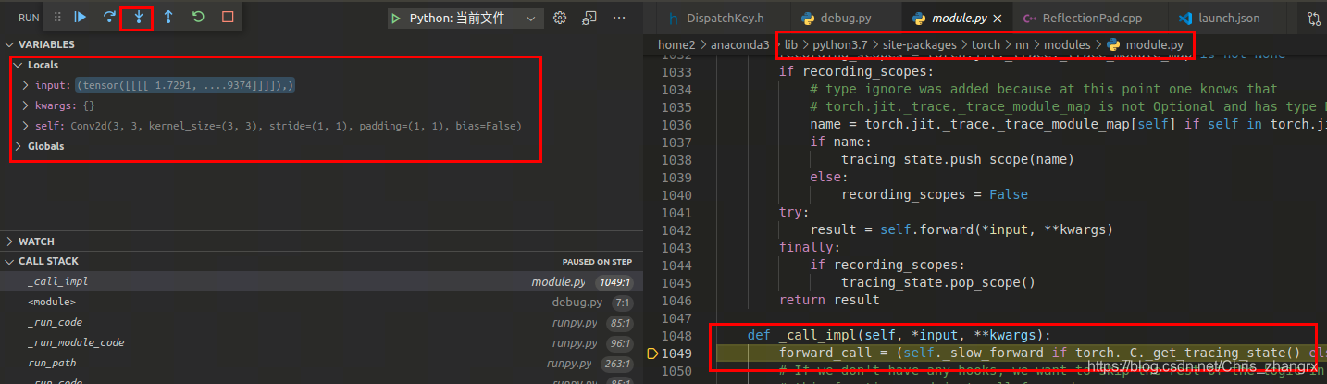Click the python3.7 breadcrumb segment

pos(839,44)
